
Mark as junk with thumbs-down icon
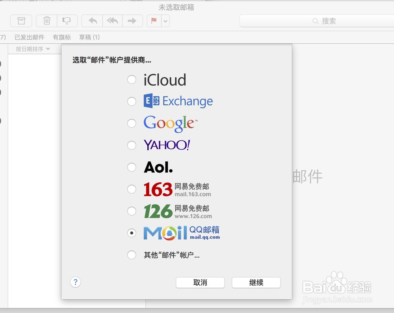click(x=67, y=20)
